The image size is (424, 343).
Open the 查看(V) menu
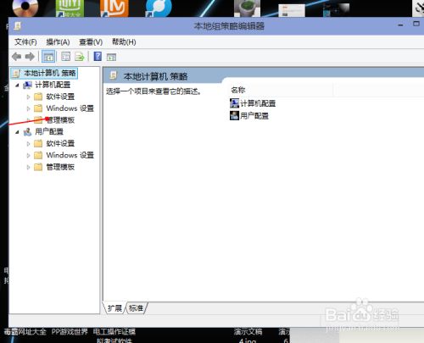tap(91, 42)
